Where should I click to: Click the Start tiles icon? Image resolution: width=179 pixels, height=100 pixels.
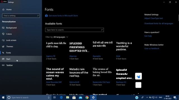tap(3, 59)
